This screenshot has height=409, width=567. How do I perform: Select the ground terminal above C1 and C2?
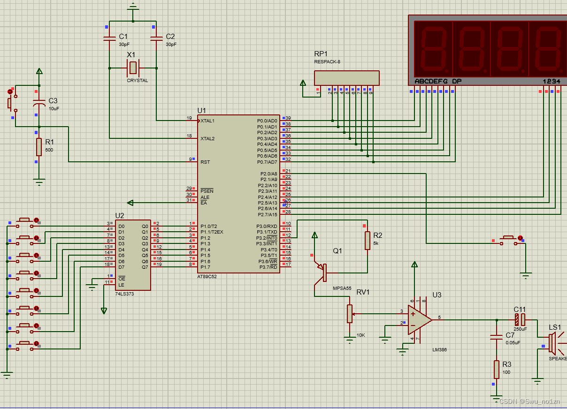tap(133, 6)
